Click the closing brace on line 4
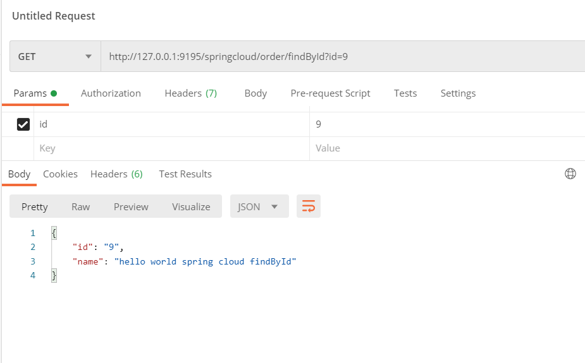 point(54,275)
